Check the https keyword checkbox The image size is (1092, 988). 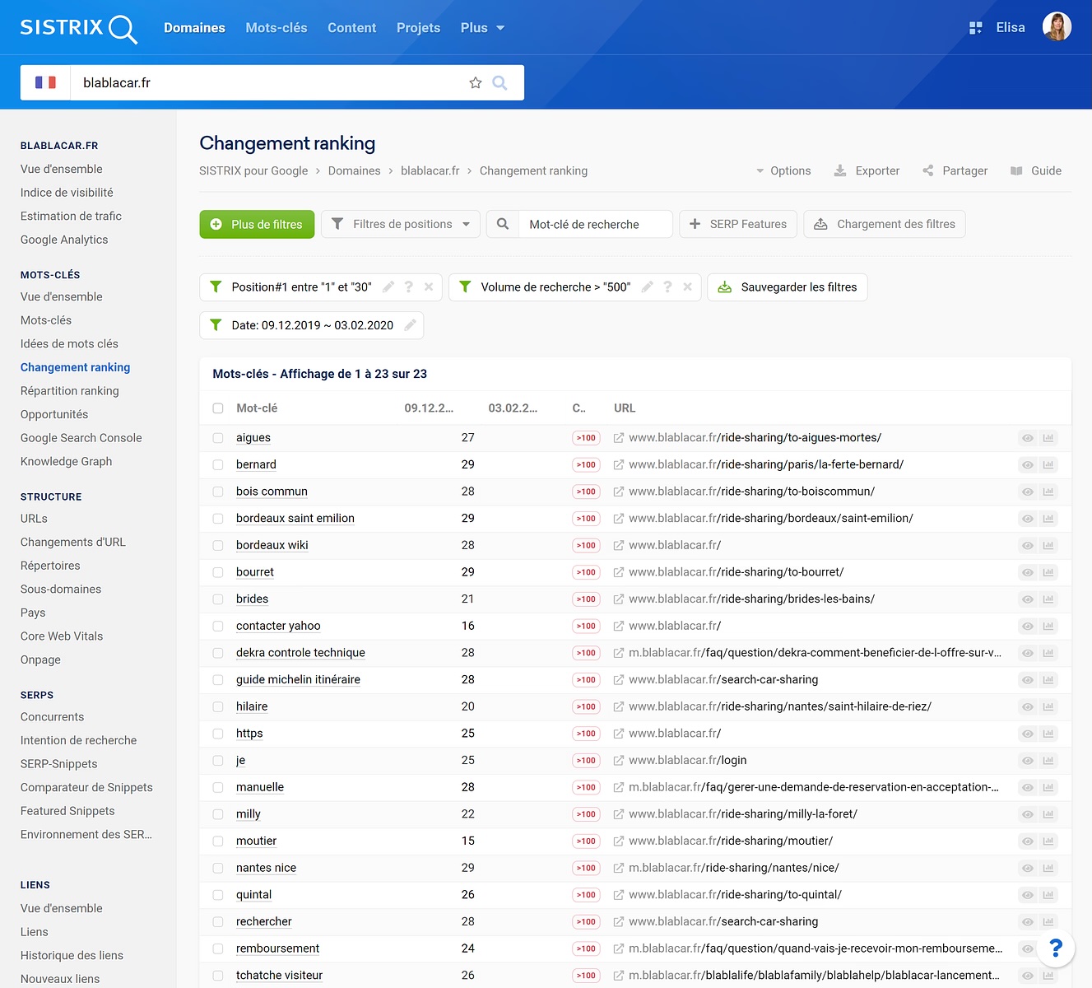click(x=218, y=734)
